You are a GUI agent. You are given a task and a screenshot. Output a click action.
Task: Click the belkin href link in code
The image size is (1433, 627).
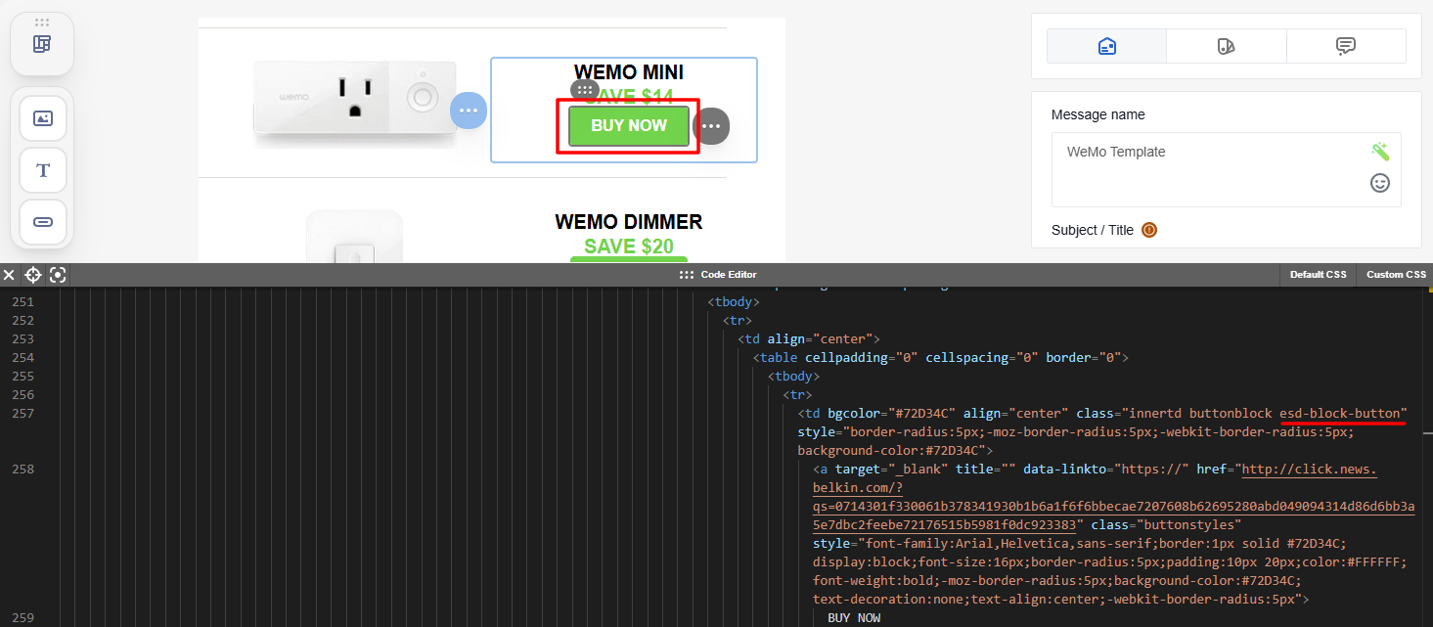pyautogui.click(x=1113, y=497)
